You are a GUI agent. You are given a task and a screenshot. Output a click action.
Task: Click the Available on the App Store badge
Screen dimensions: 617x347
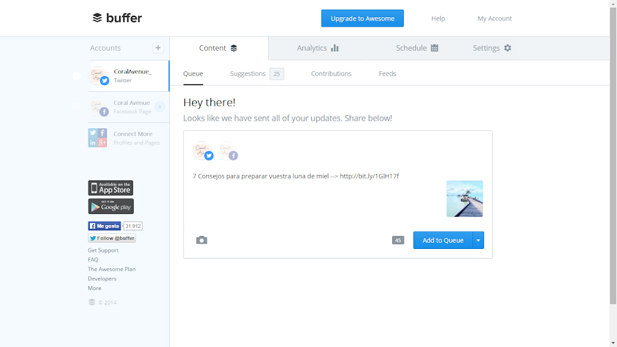coord(110,188)
